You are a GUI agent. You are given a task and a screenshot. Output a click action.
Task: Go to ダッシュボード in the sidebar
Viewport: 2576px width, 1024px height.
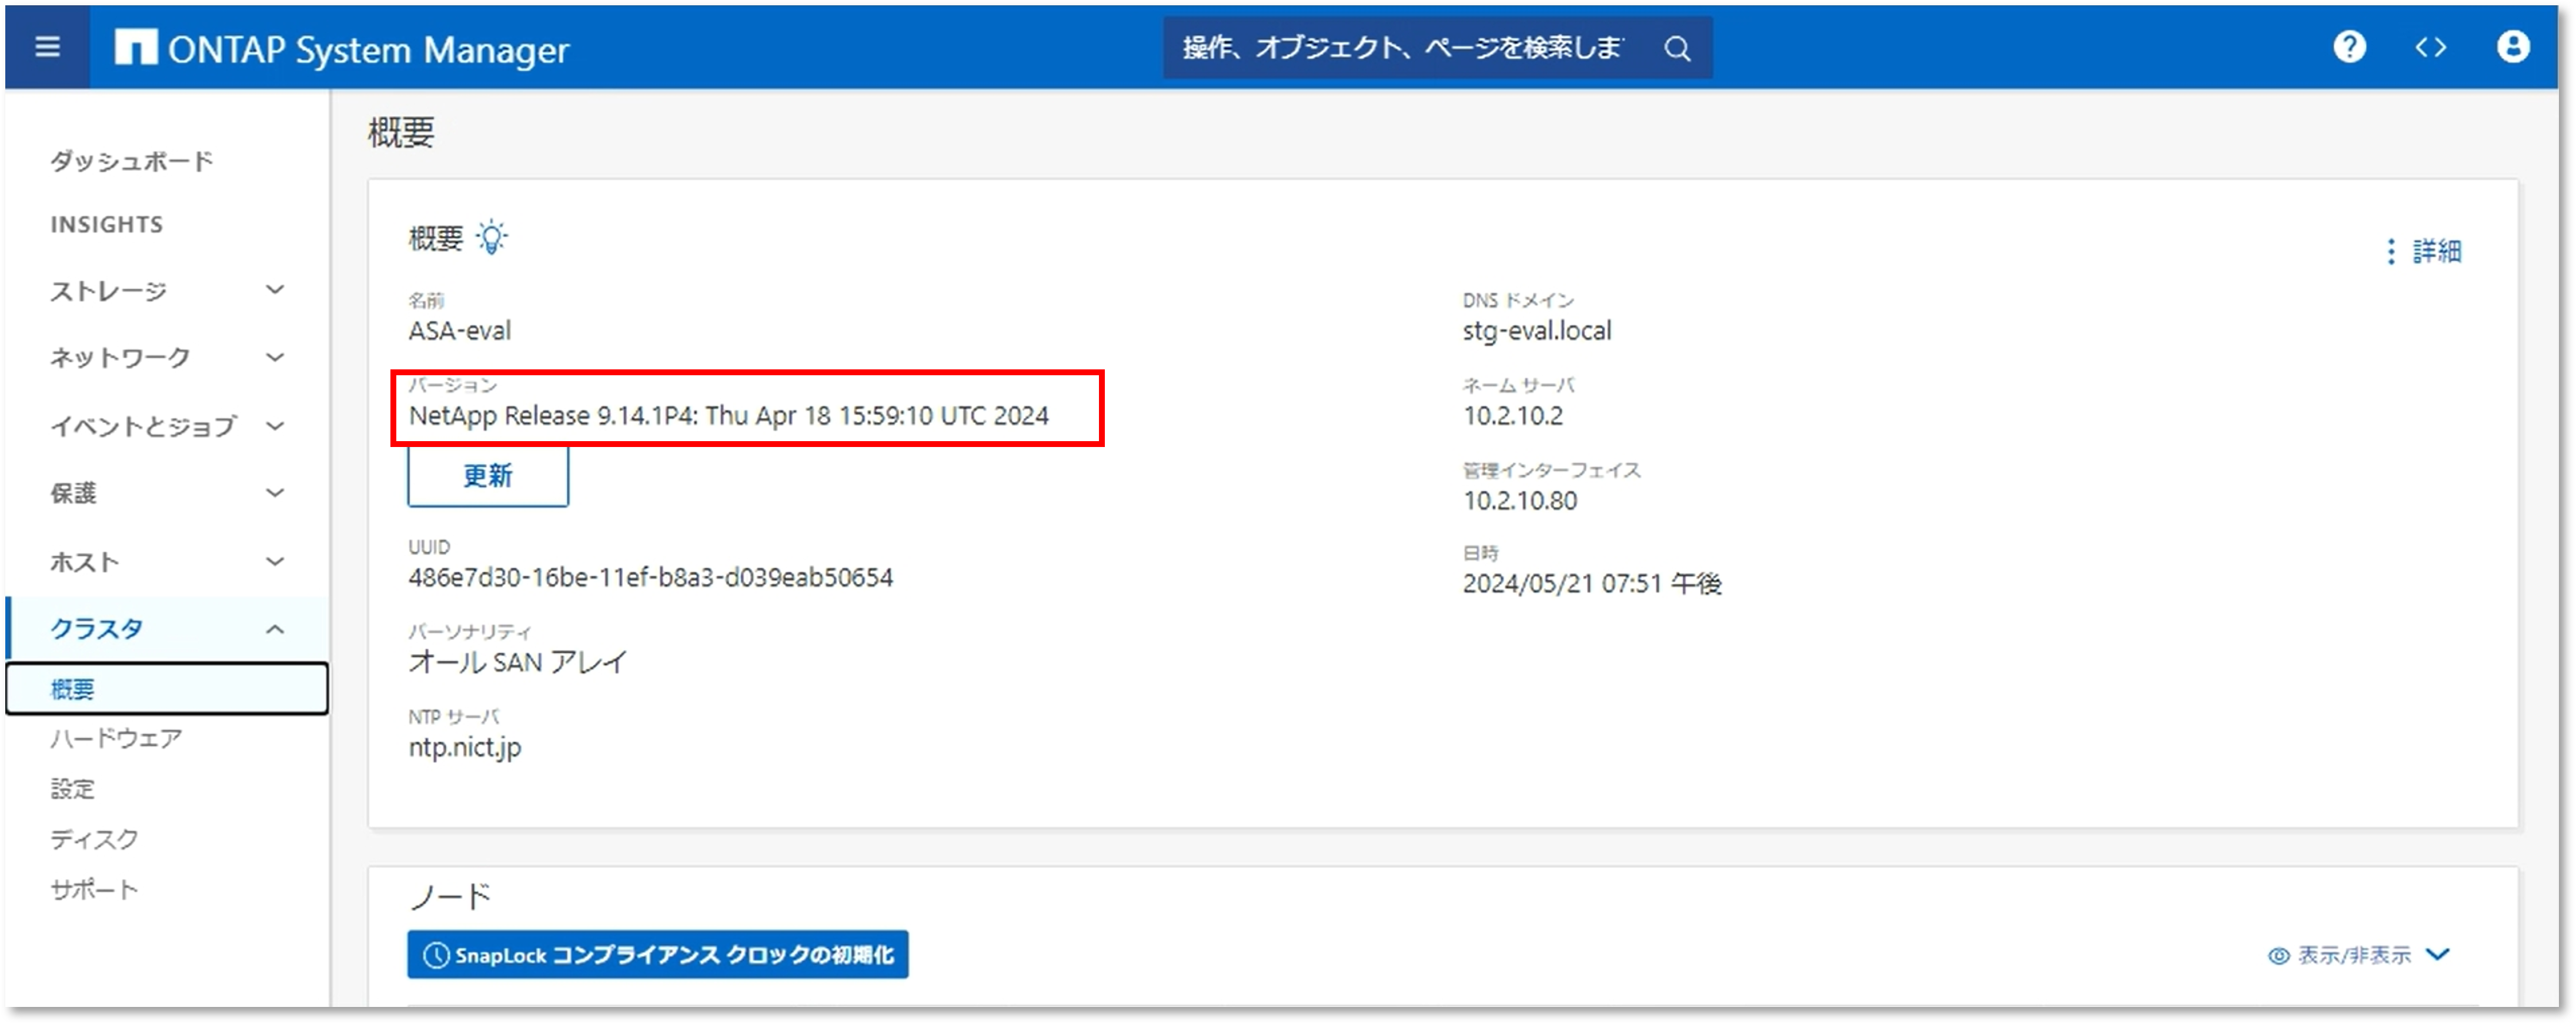131,161
